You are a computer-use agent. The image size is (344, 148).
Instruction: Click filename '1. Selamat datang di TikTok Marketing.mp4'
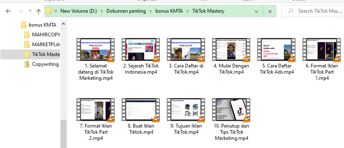point(96,72)
